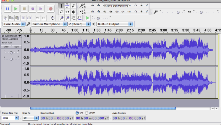Click Click to Start Monitoring meter
This screenshot has height=125, width=221.
click(x=117, y=6)
